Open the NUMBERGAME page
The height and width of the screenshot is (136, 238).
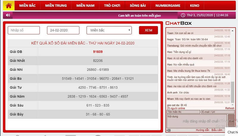tap(168, 6)
